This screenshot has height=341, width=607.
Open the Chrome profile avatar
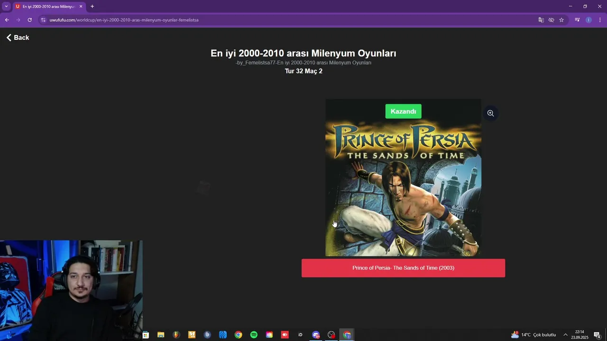coord(589,20)
